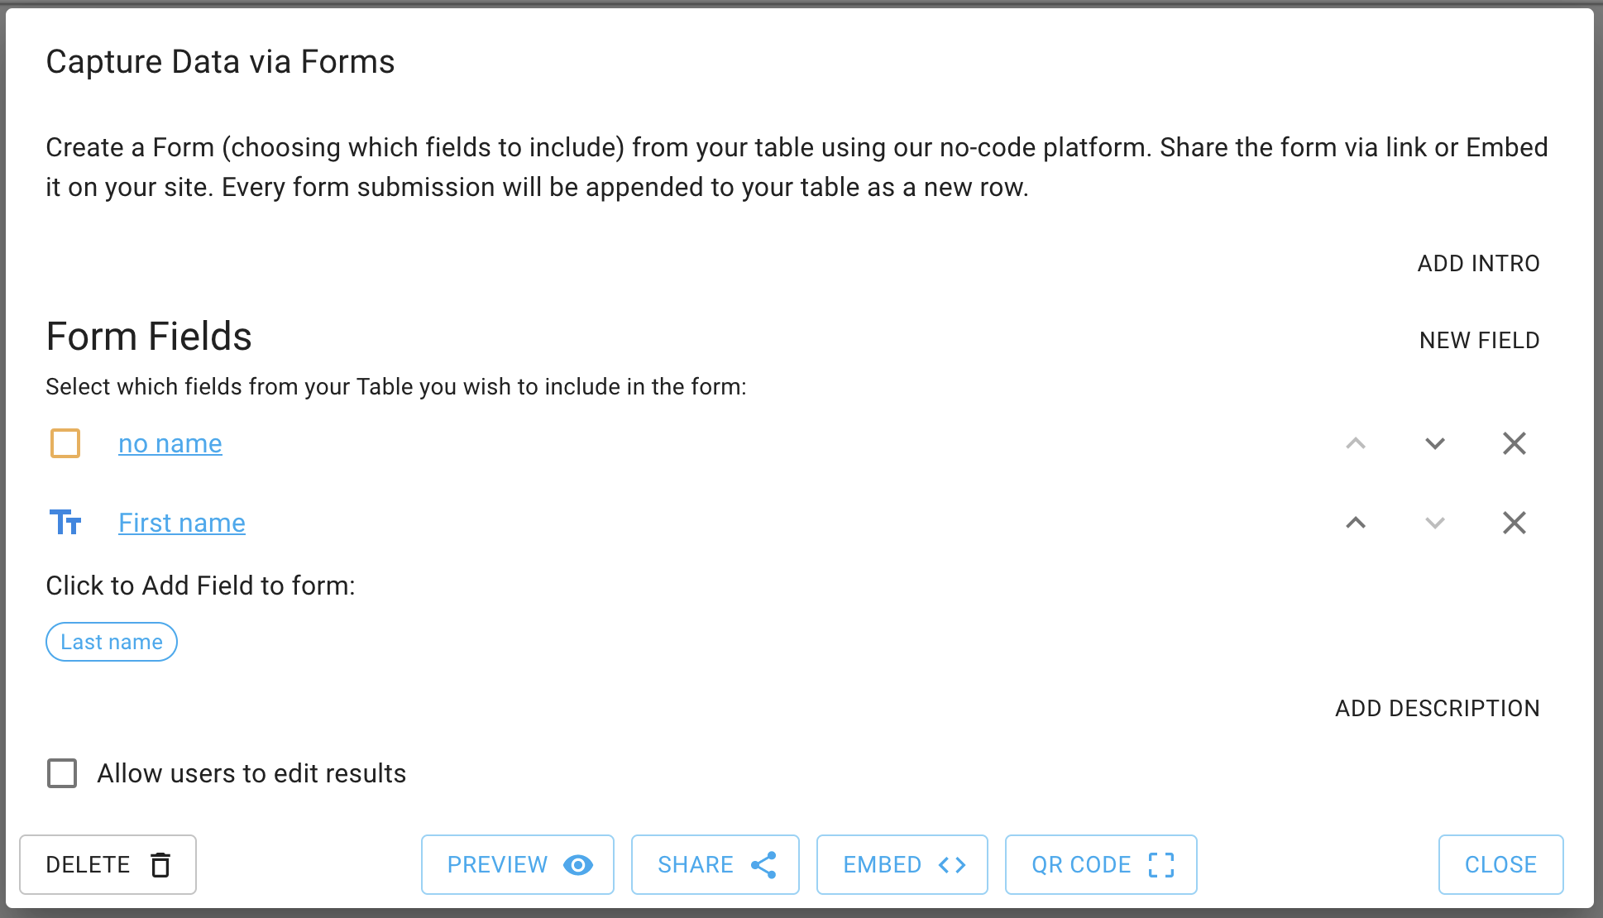Expand the 'no name' field settings
1603x918 pixels.
pyautogui.click(x=170, y=443)
